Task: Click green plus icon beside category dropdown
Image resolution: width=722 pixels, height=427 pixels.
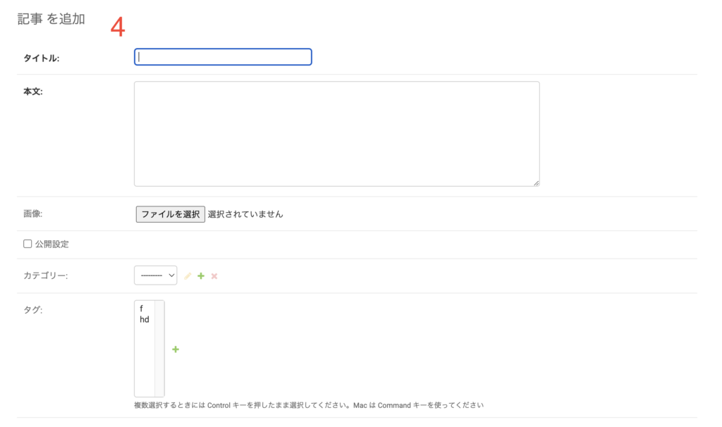Action: [201, 276]
